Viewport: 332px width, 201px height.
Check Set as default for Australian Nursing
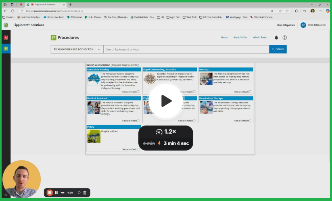[x=138, y=92]
